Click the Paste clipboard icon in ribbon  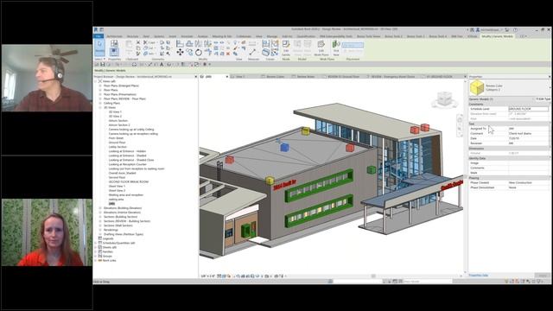click(129, 47)
